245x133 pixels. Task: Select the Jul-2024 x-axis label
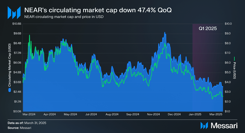tap(91, 114)
